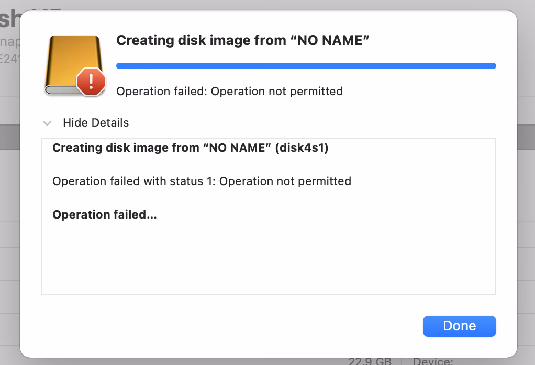Dismiss the dialog with Done
The width and height of the screenshot is (535, 365).
point(459,326)
